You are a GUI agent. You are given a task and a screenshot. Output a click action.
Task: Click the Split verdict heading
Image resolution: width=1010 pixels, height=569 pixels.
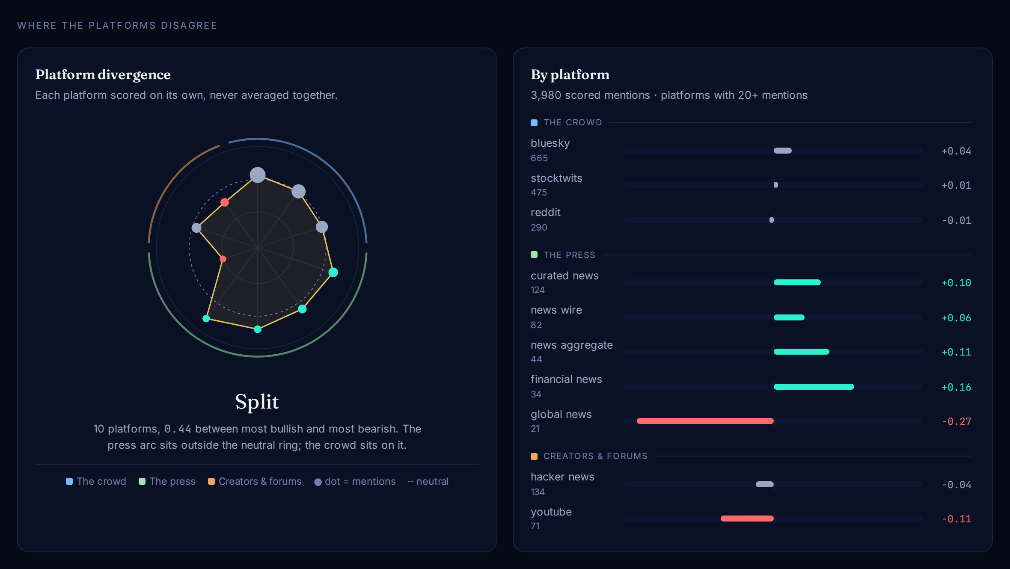tap(257, 402)
